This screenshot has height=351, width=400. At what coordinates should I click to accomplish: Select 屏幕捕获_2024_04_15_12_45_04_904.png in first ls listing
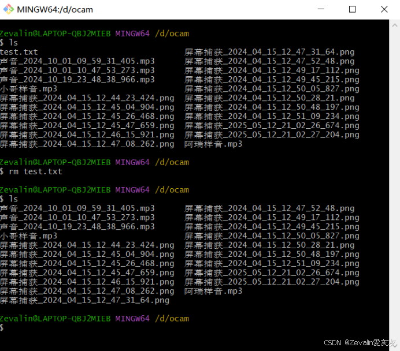click(87, 107)
